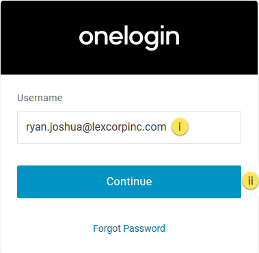Click the Continue button
The height and width of the screenshot is (253, 259).
pos(129,182)
